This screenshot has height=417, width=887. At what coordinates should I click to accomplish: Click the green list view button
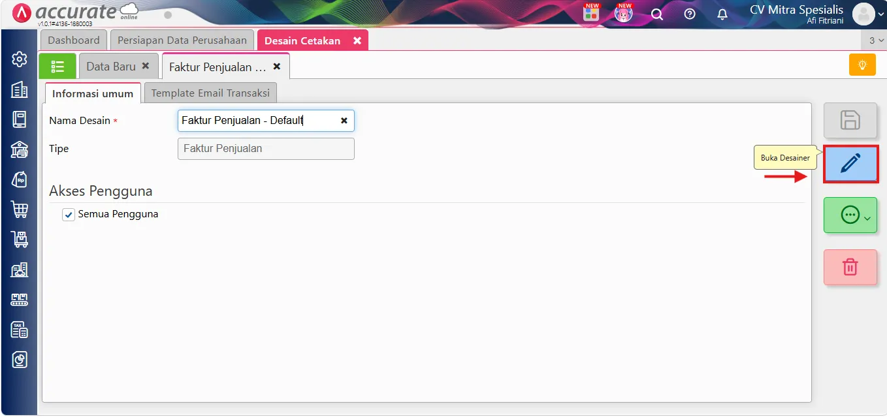57,66
